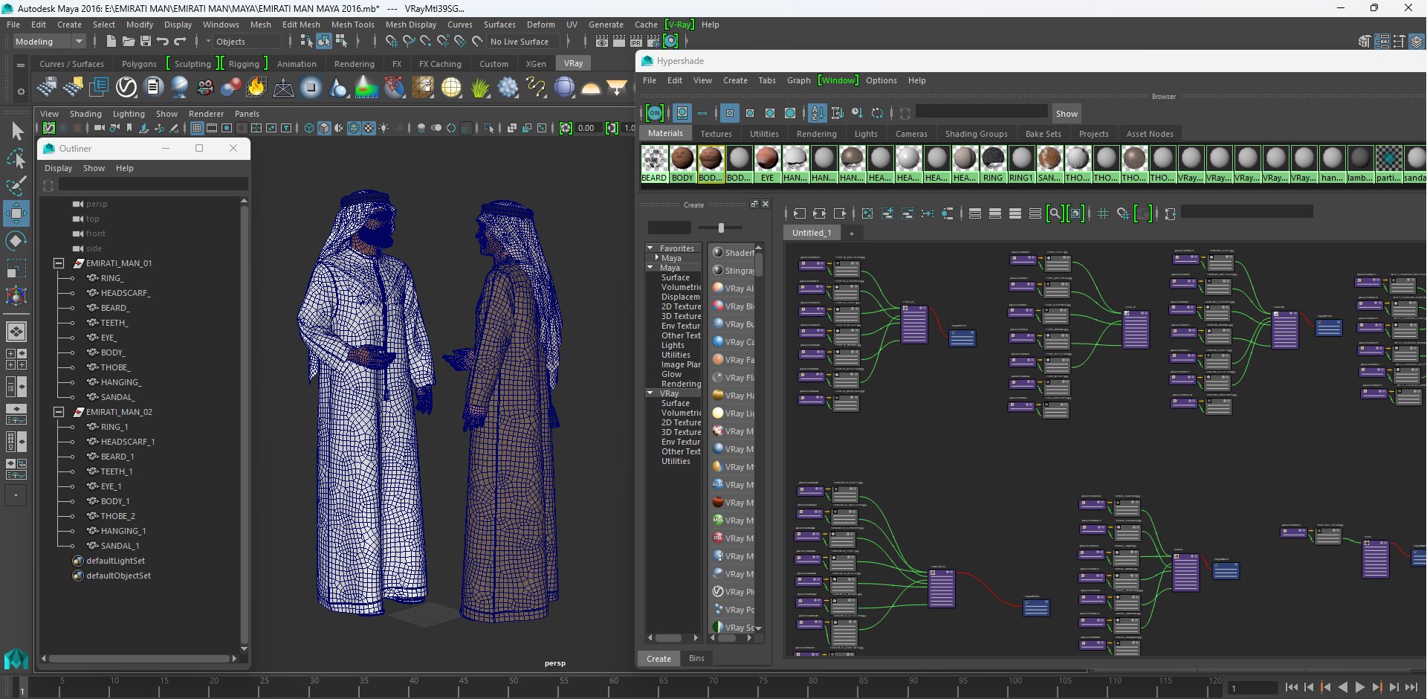The height and width of the screenshot is (699, 1427).
Task: Collapse EMIRATI_MAN_01 group in Outliner
Action: click(x=59, y=263)
